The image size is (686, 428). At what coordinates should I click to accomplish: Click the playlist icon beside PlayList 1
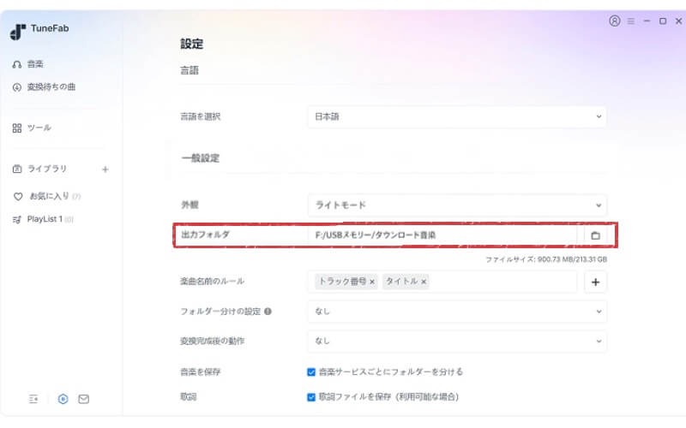click(x=17, y=220)
